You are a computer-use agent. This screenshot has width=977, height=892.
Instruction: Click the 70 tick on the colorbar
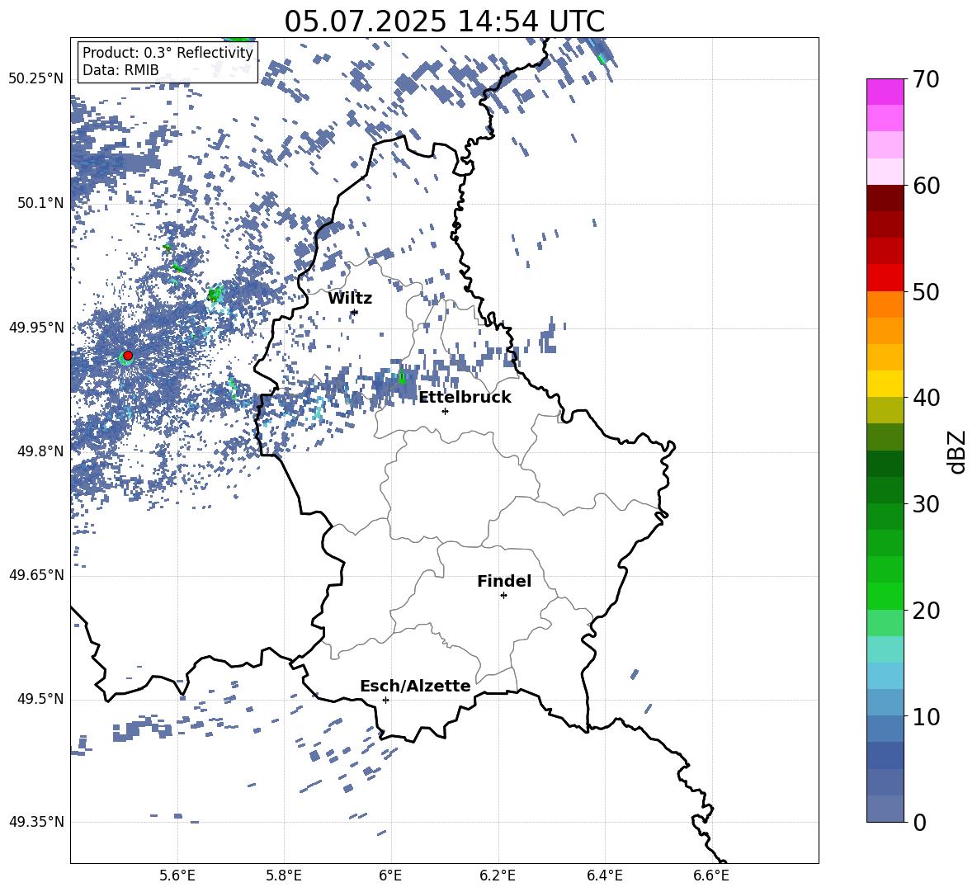click(x=926, y=79)
